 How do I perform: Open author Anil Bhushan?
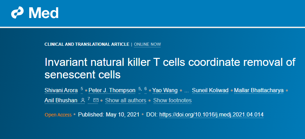(61, 101)
